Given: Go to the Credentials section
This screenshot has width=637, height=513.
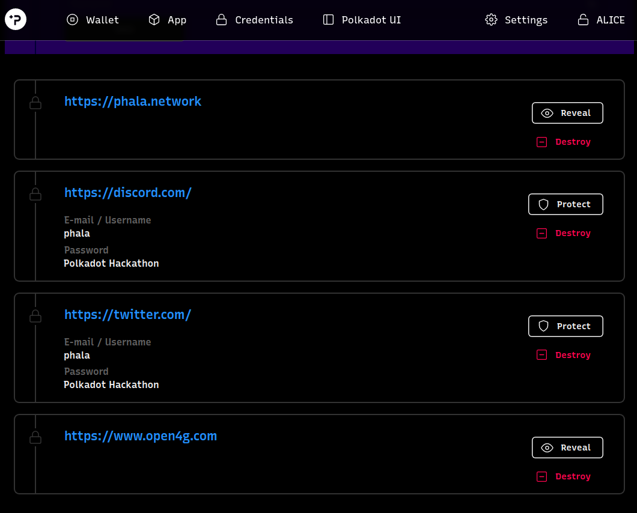Looking at the screenshot, I should (254, 20).
